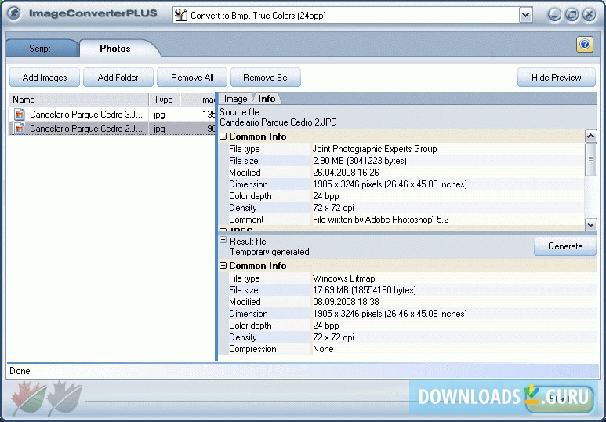Open help via the question mark icon
Viewport: 606px width, 422px height.
[x=585, y=45]
